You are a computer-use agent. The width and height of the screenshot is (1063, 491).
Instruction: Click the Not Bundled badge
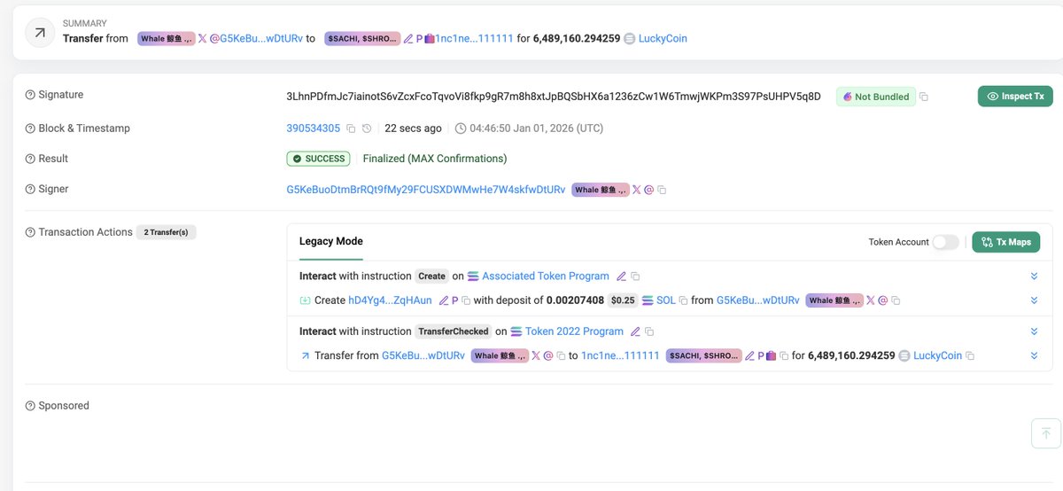(x=875, y=97)
